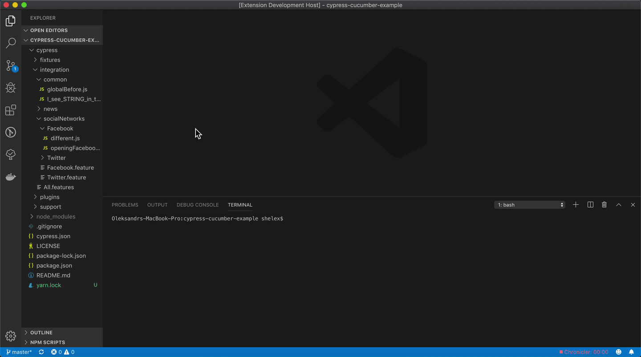This screenshot has width=641, height=357.
Task: Open the Extensions view icon
Action: pos(11,110)
